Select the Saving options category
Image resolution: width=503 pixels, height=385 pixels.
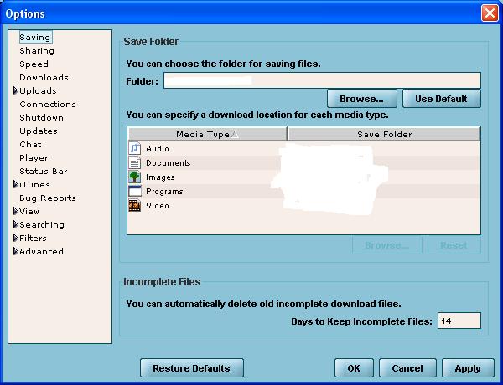coord(35,37)
